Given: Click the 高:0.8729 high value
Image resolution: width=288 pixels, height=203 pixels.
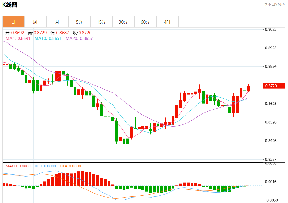Looking at the screenshot, I should coord(37,33).
